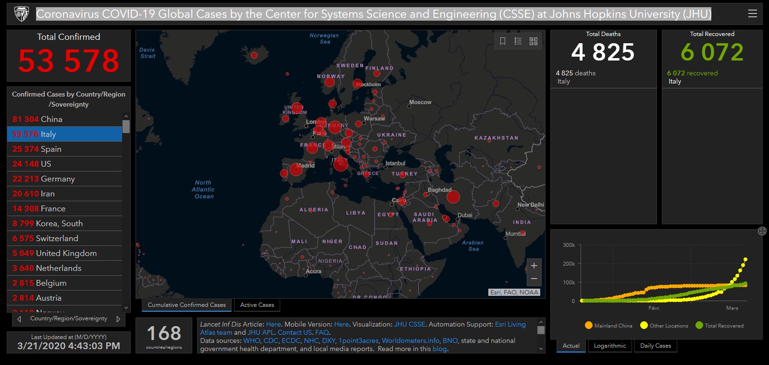Viewport: 769px width, 365px height.
Task: Click the Johns Hopkins shield logo
Action: (22, 14)
